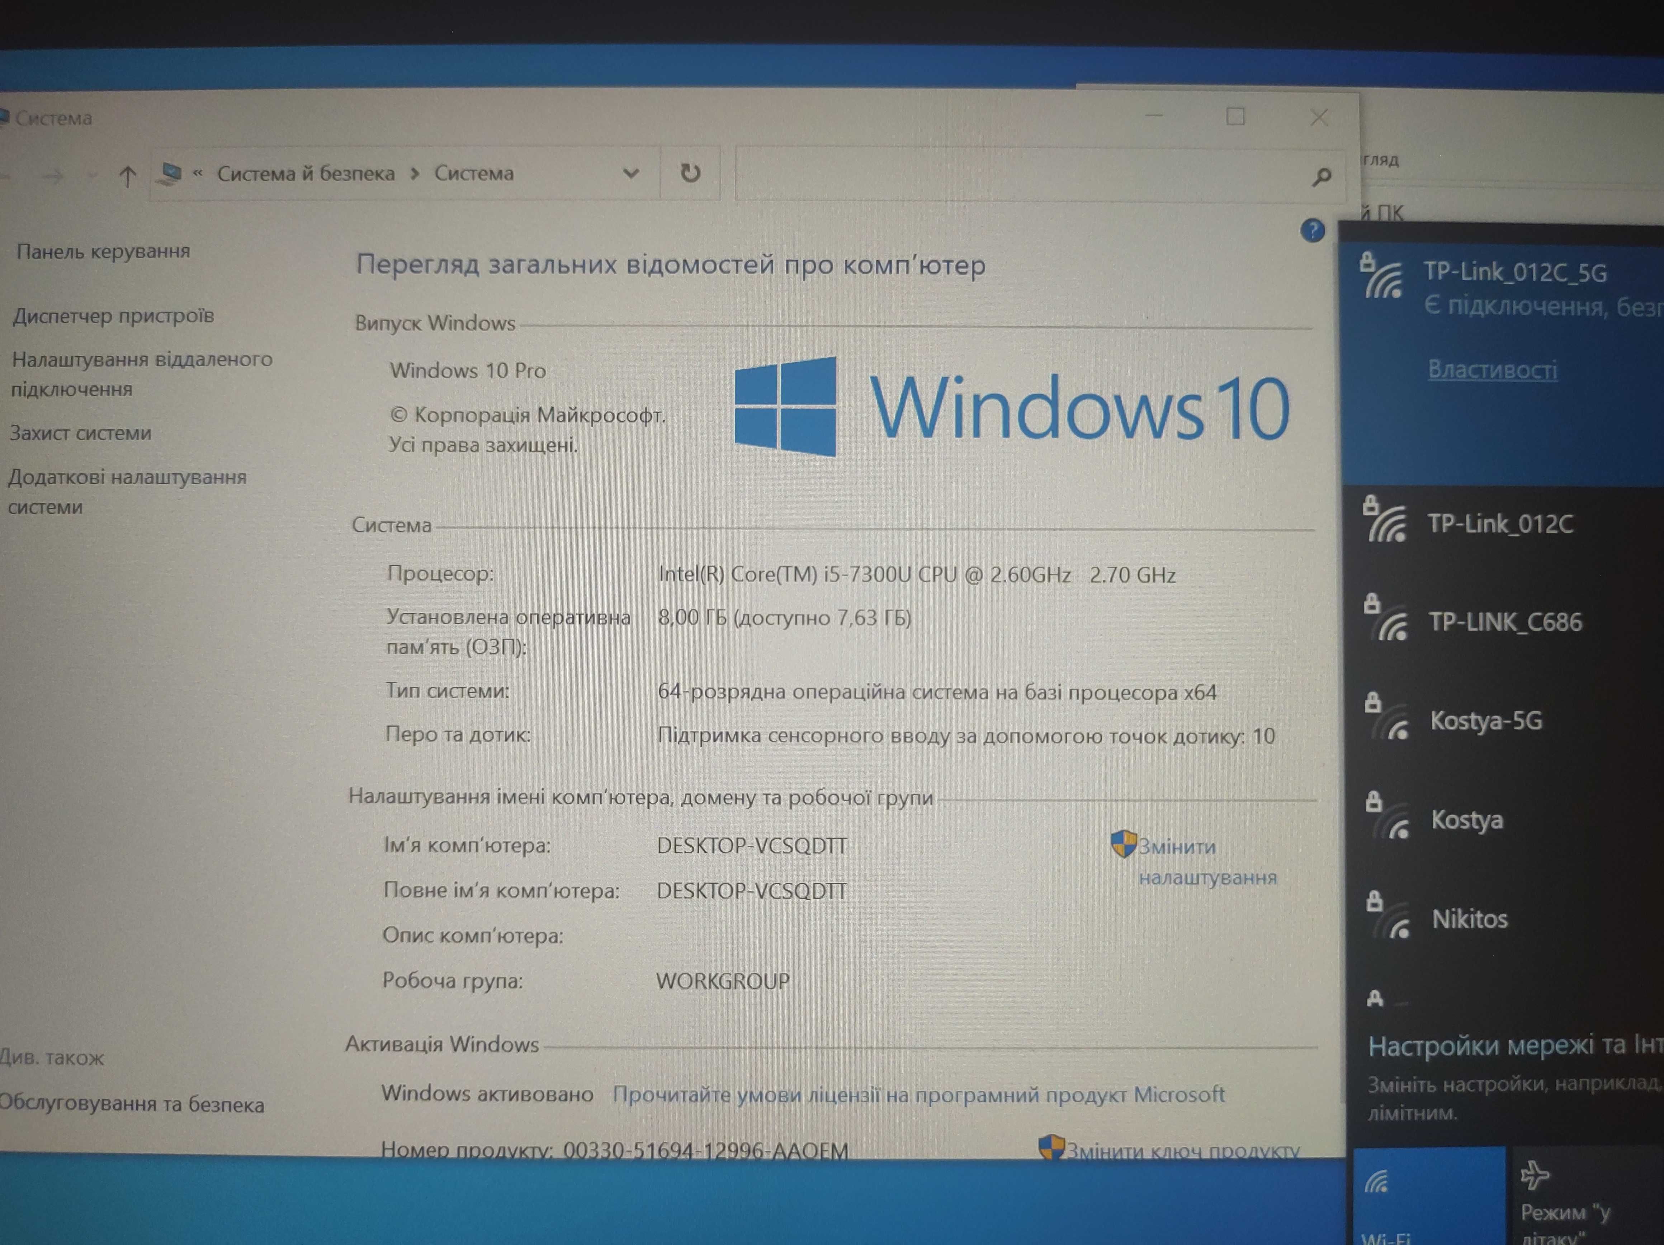1664x1245 pixels.
Task: Click Система й безпека breadcrumb
Action: (x=306, y=174)
